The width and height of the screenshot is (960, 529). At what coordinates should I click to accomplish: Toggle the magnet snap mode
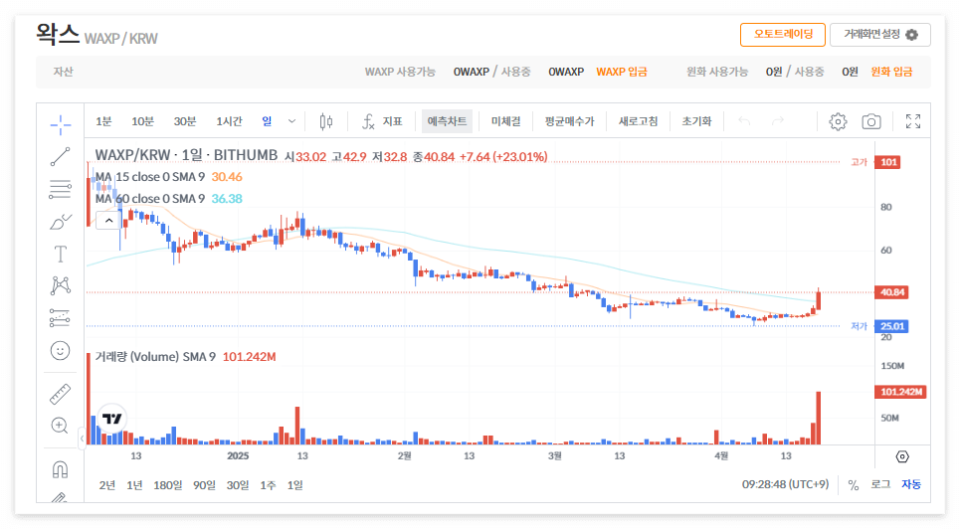click(60, 469)
